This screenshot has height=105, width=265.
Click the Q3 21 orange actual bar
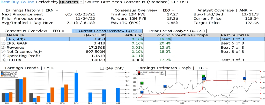click(66, 93)
